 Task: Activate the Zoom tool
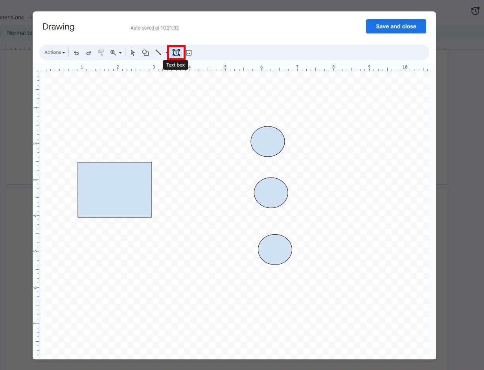[x=114, y=52]
